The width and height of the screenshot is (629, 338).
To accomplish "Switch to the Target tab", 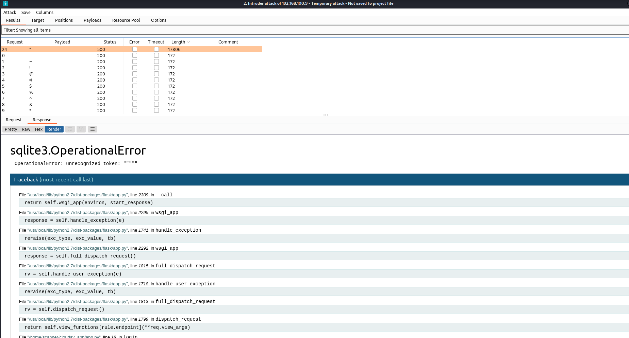I will click(38, 20).
